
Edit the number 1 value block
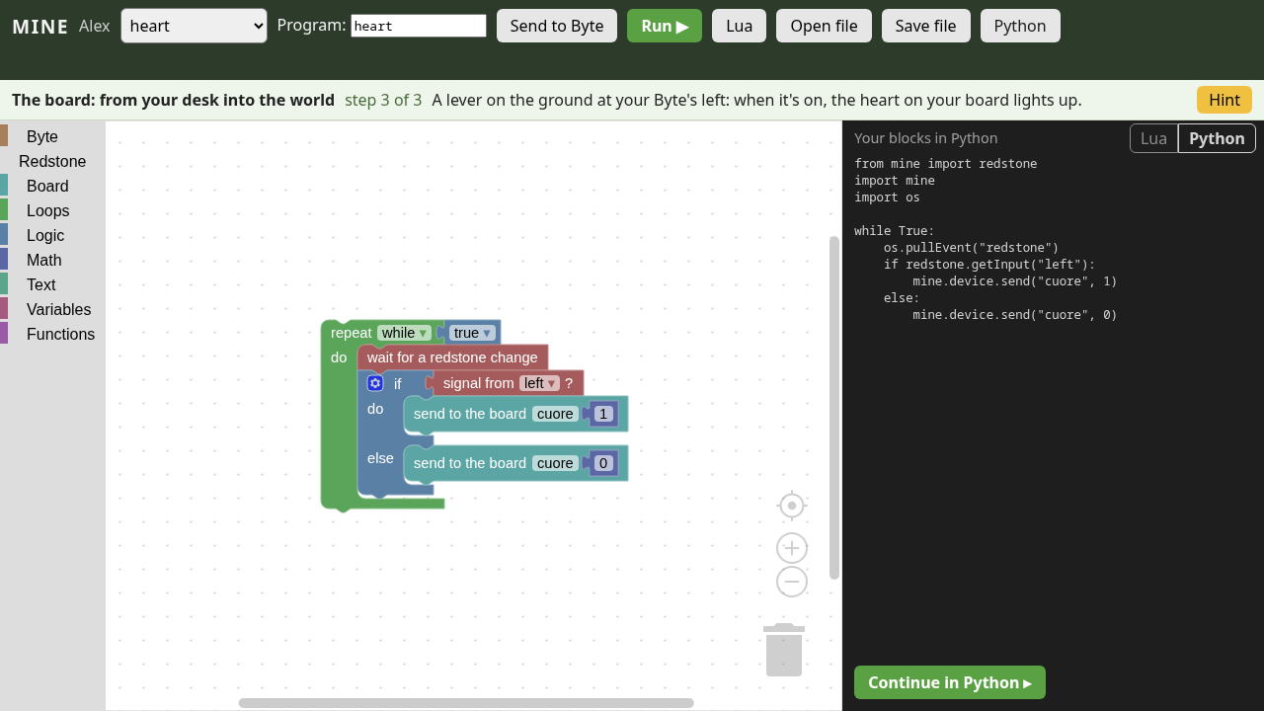click(603, 414)
